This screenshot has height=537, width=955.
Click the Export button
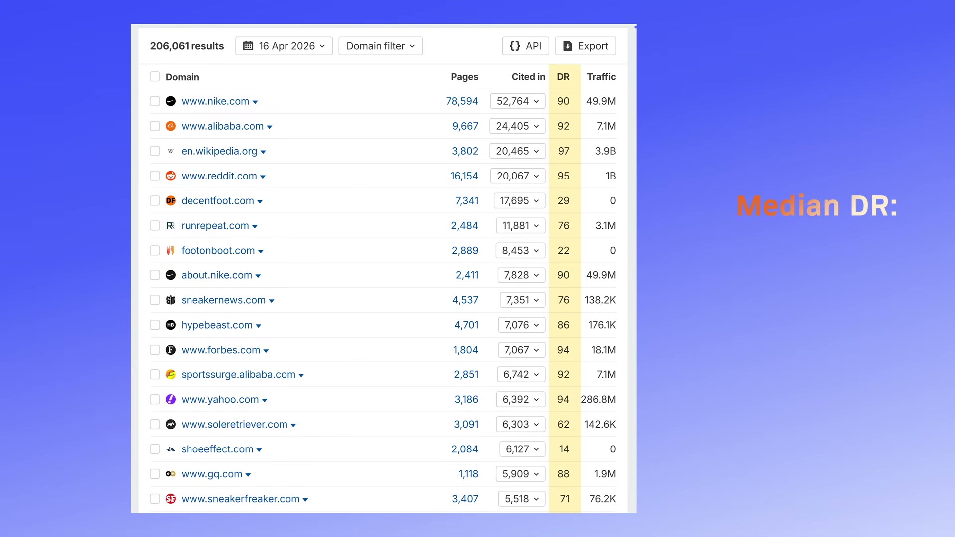[x=585, y=46]
